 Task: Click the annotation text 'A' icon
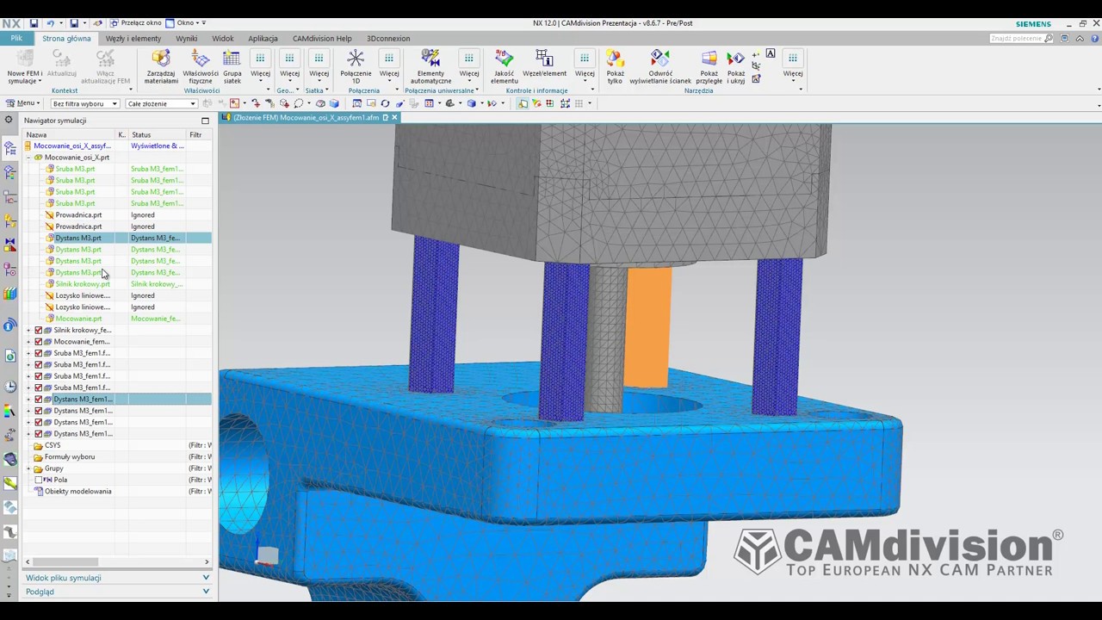(x=771, y=53)
